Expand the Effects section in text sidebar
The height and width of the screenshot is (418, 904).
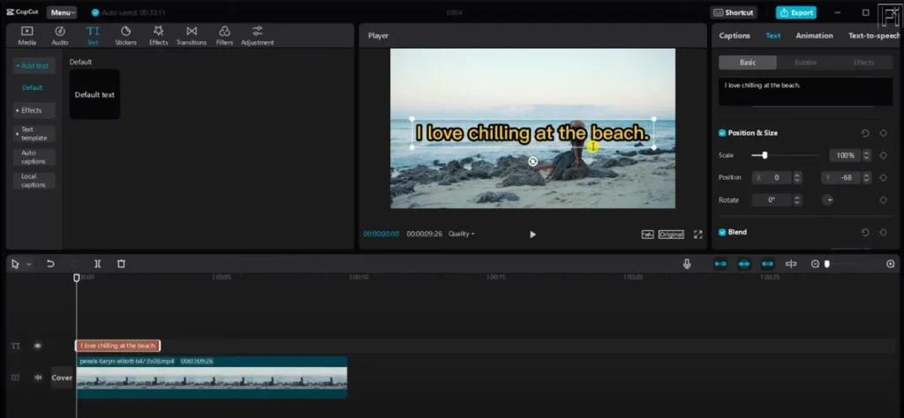coord(34,110)
